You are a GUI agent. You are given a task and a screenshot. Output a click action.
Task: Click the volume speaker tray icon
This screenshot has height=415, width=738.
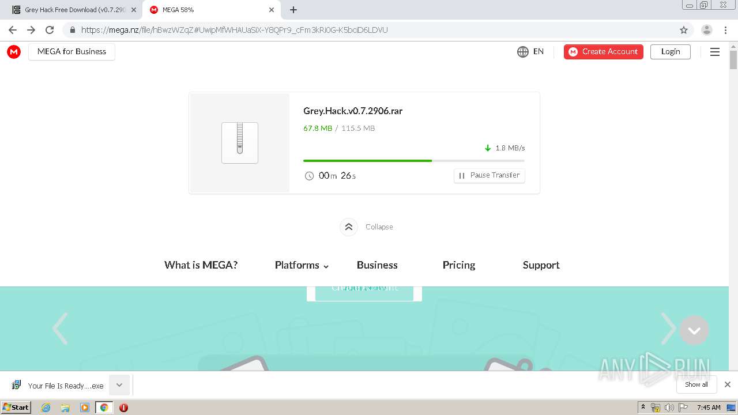[669, 408]
